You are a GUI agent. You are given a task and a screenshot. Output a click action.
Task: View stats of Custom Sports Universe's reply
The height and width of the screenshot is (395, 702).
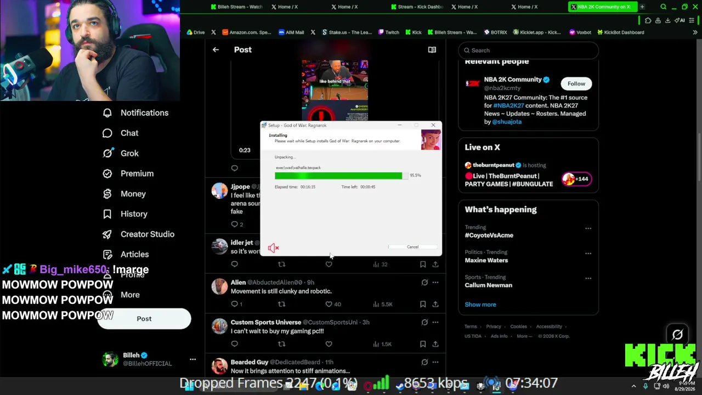click(x=382, y=344)
